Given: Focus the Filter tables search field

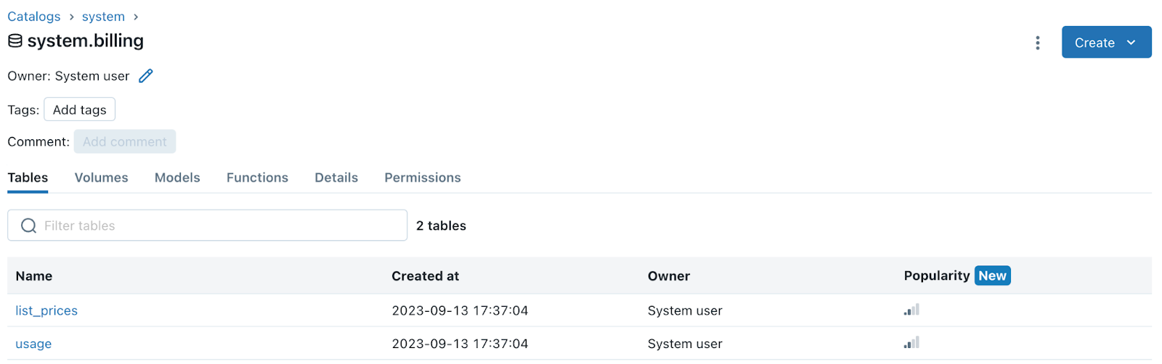Looking at the screenshot, I should click(207, 226).
